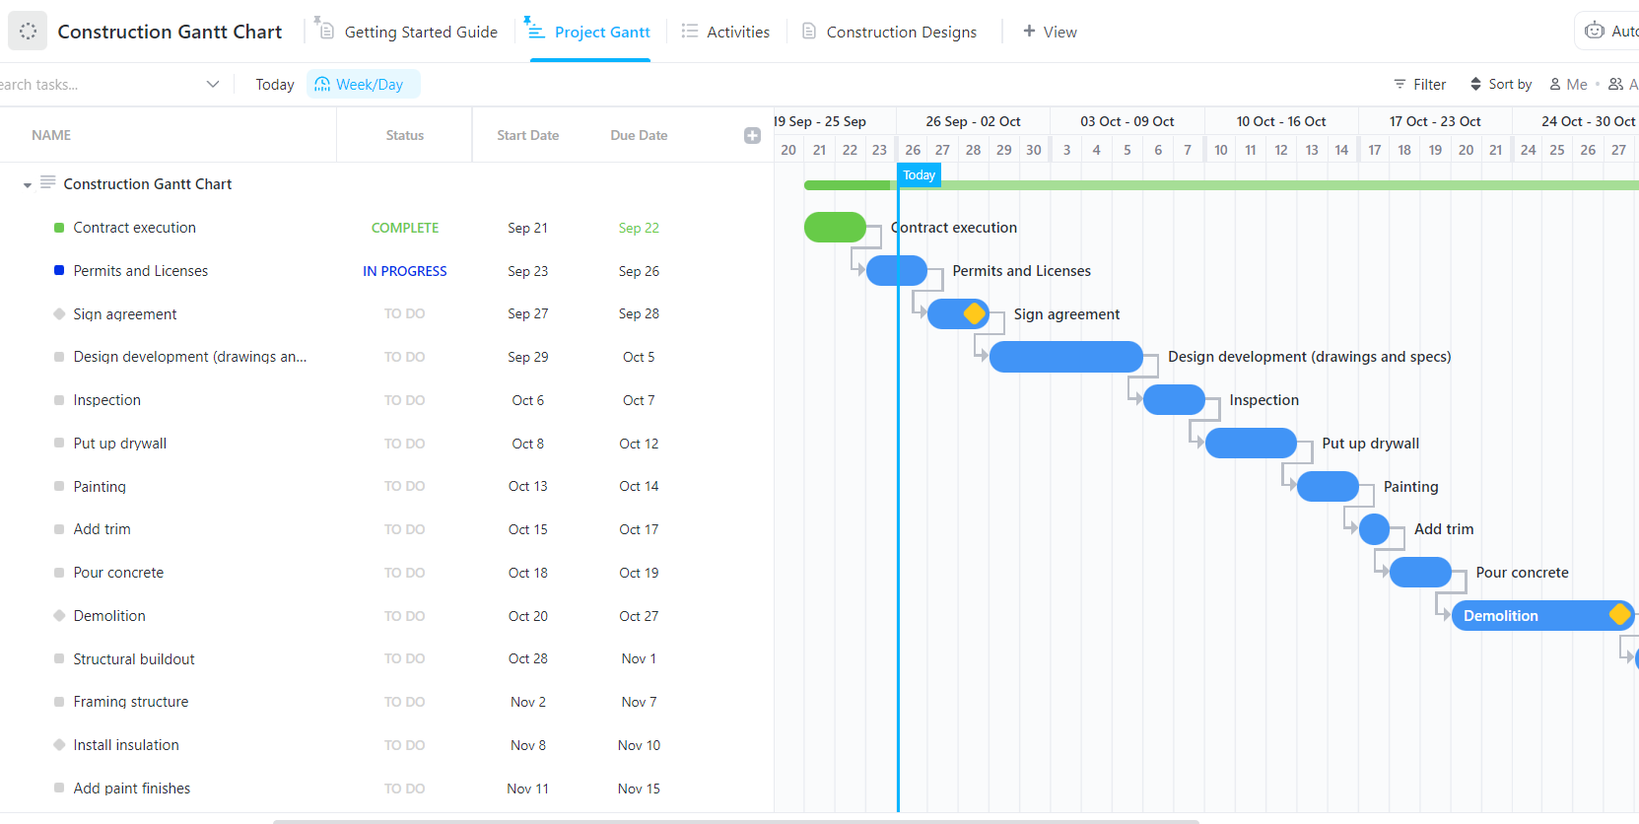Click the workspace loading icon beside the title
1639x824 pixels.
point(28,32)
